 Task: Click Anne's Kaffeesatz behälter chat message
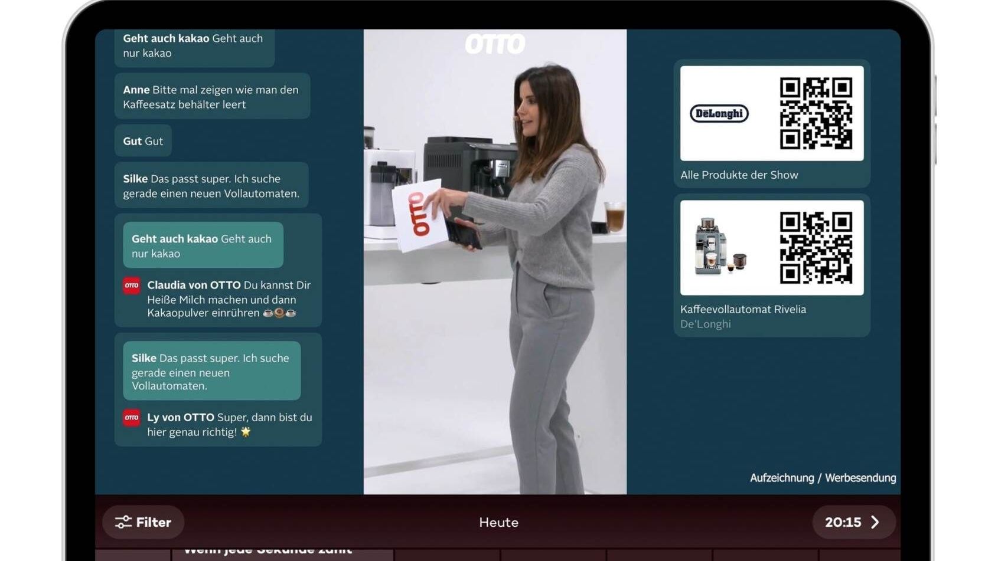(x=212, y=96)
